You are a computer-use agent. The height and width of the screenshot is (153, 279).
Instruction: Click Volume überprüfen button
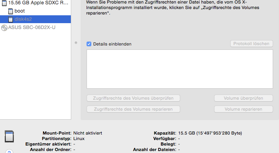244,98
